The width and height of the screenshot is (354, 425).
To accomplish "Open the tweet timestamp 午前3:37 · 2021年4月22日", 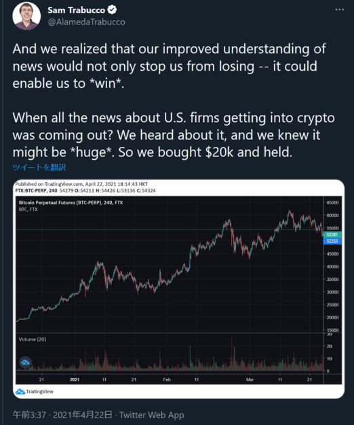I will tap(62, 415).
